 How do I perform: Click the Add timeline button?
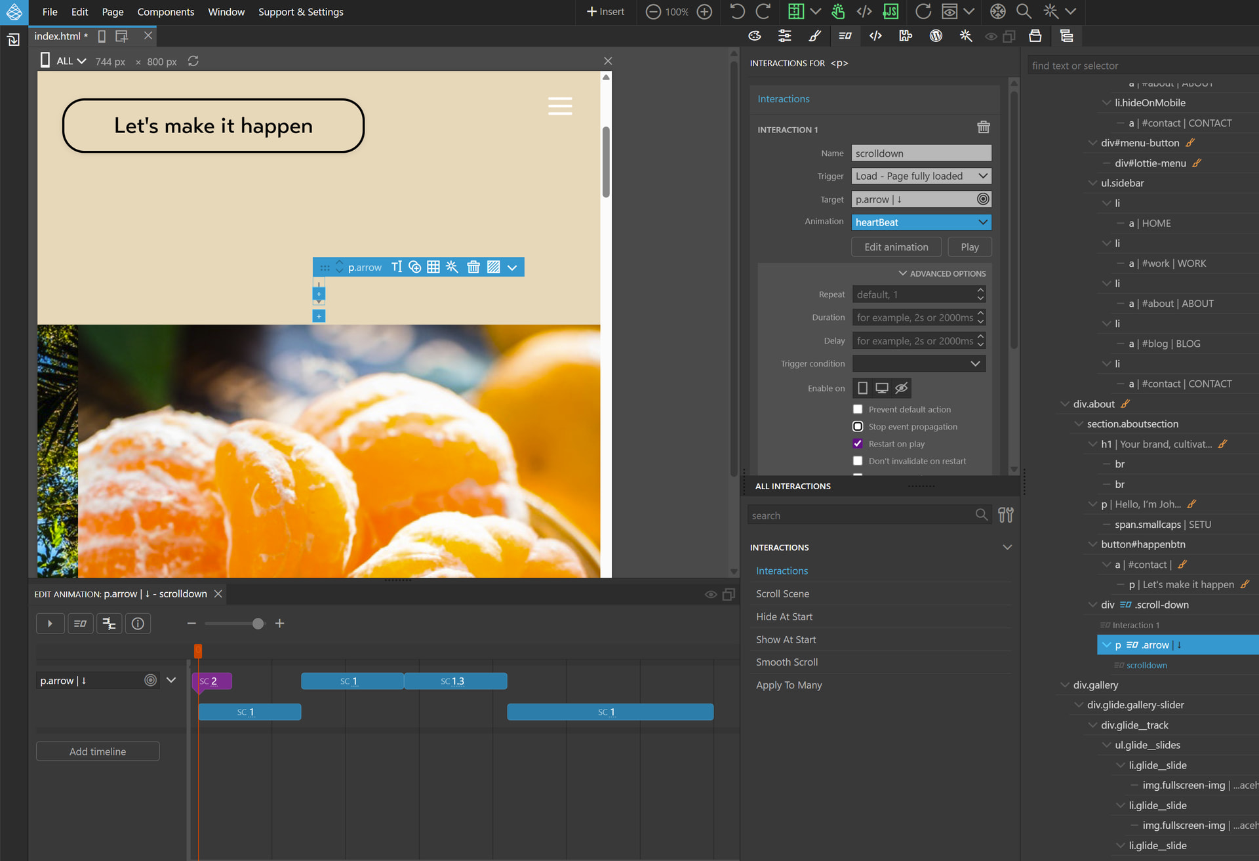[98, 751]
